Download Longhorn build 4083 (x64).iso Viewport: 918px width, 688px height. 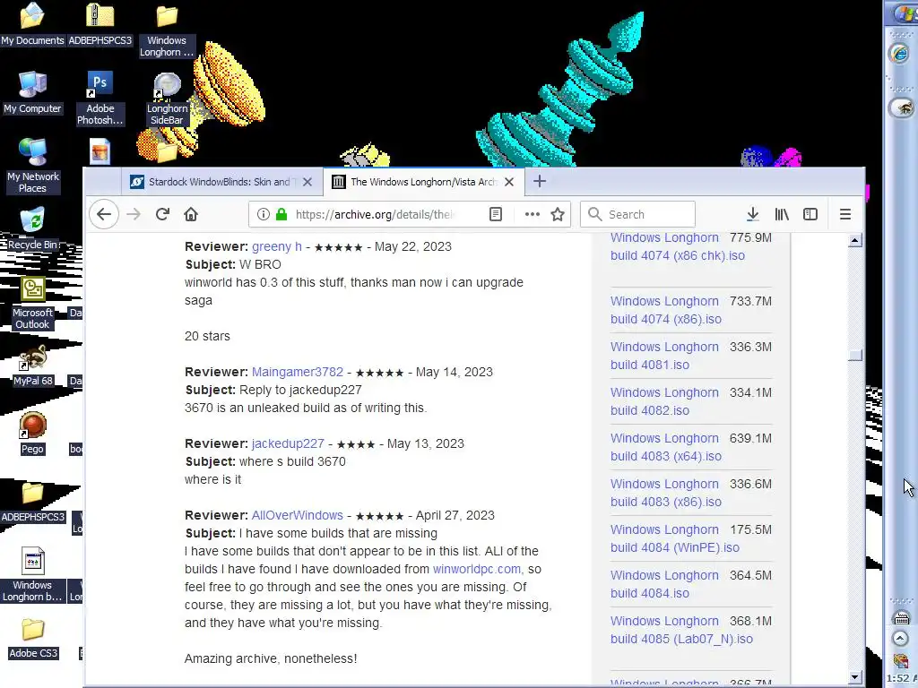pos(666,447)
